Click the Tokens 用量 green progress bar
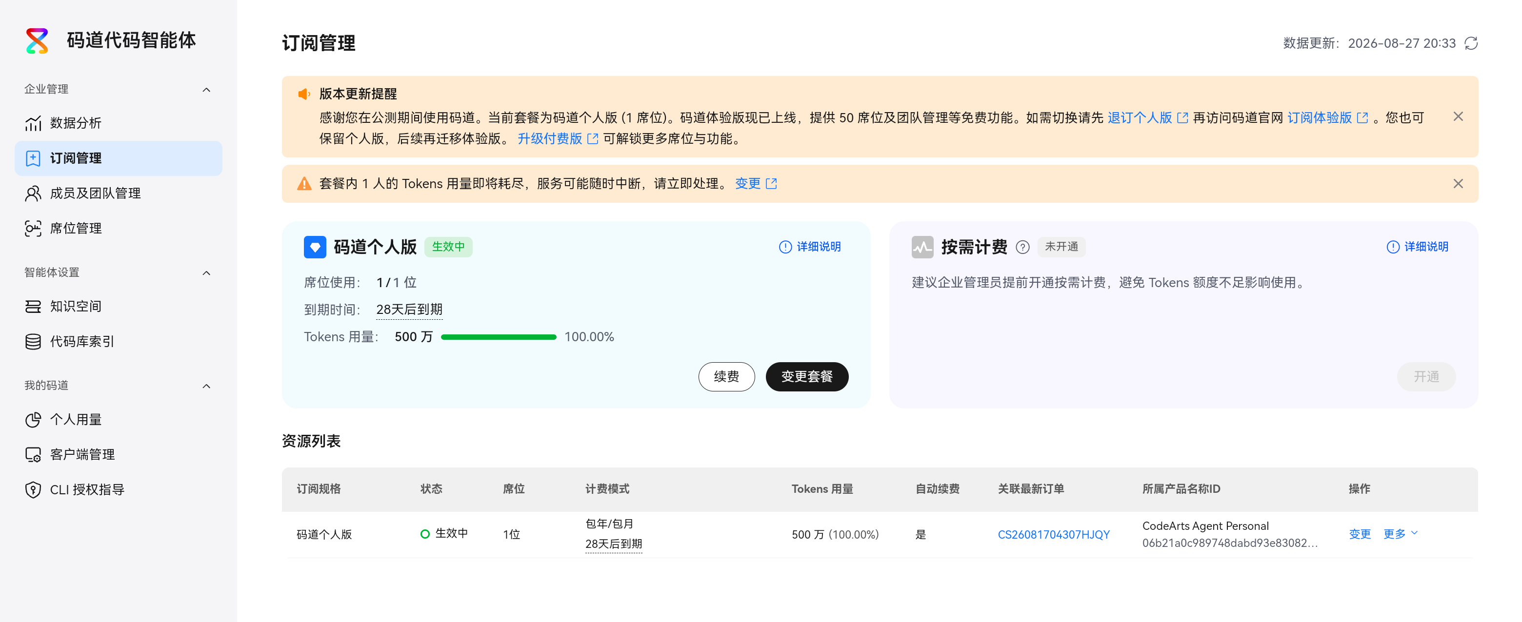The height and width of the screenshot is (622, 1522). tap(499, 337)
